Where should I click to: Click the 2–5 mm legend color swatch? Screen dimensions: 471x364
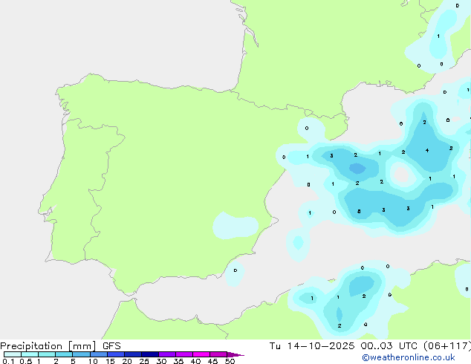pos(64,354)
